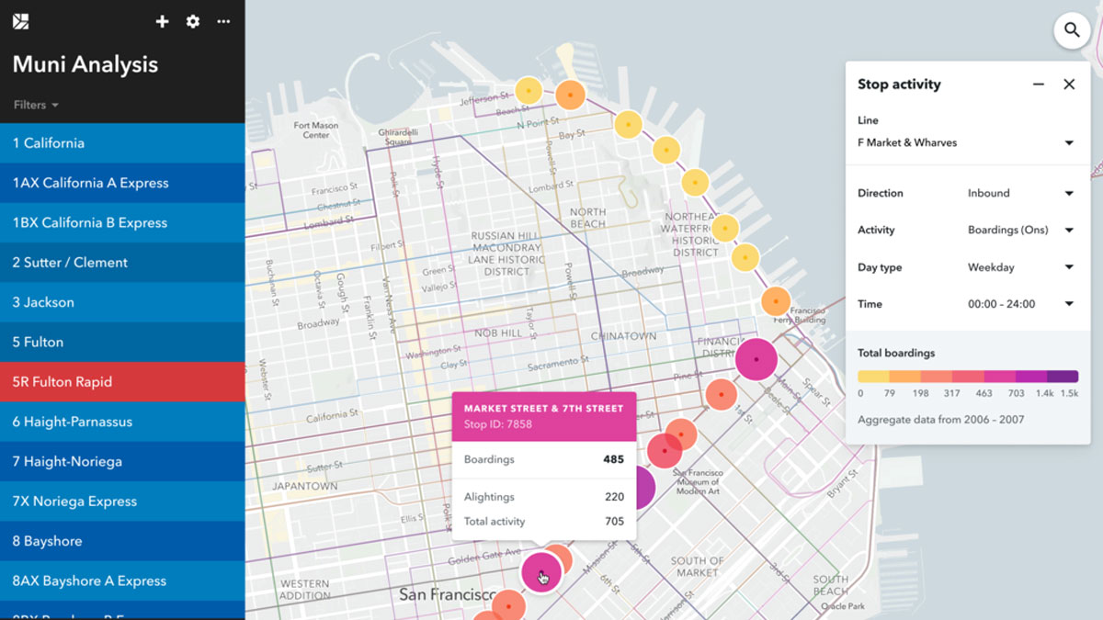Open the Time range 00:00 – 24:00 dropdown
This screenshot has height=620, width=1103.
point(1019,305)
